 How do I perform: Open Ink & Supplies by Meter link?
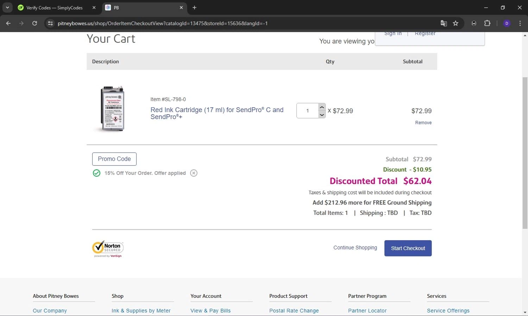(141, 311)
